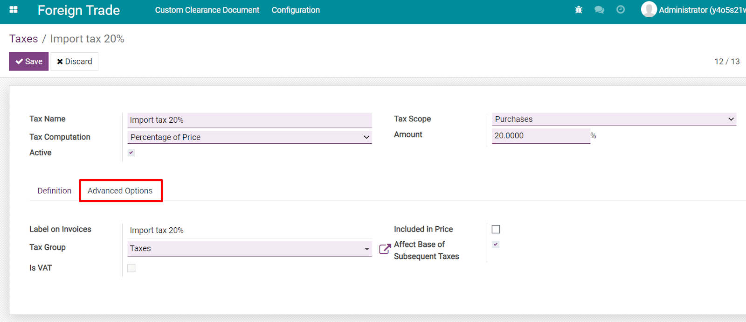Image resolution: width=746 pixels, height=322 pixels.
Task: Check the Is VAT checkbox
Action: point(131,268)
